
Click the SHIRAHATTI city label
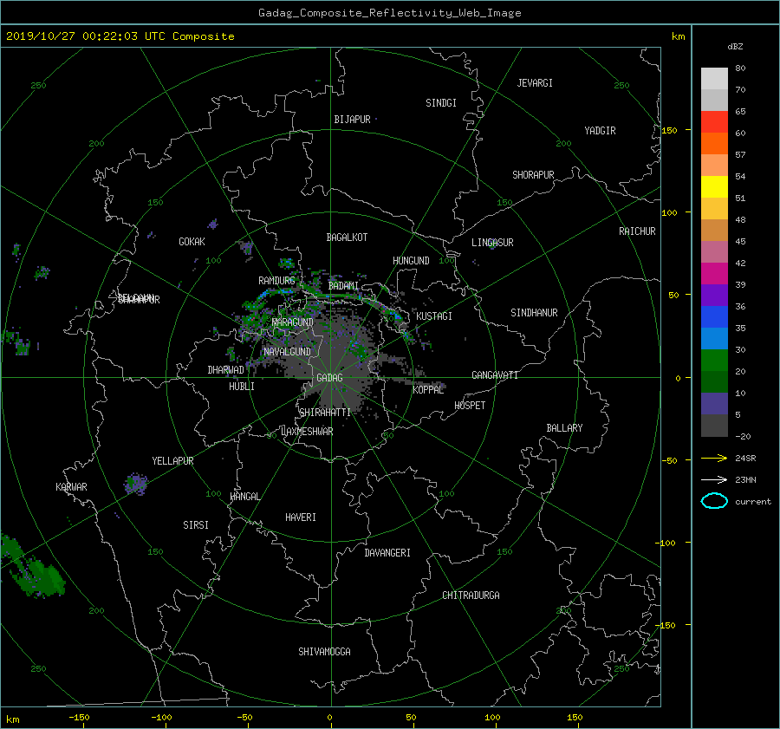tap(325, 412)
